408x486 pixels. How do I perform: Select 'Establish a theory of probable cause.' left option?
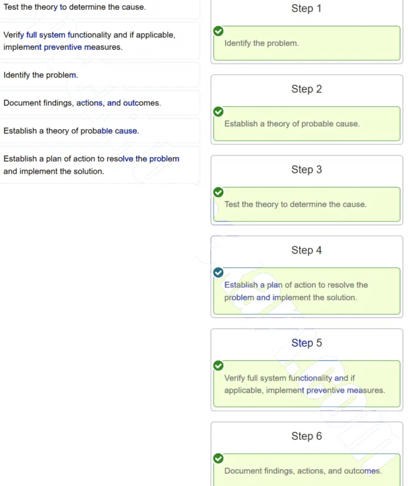71,131
